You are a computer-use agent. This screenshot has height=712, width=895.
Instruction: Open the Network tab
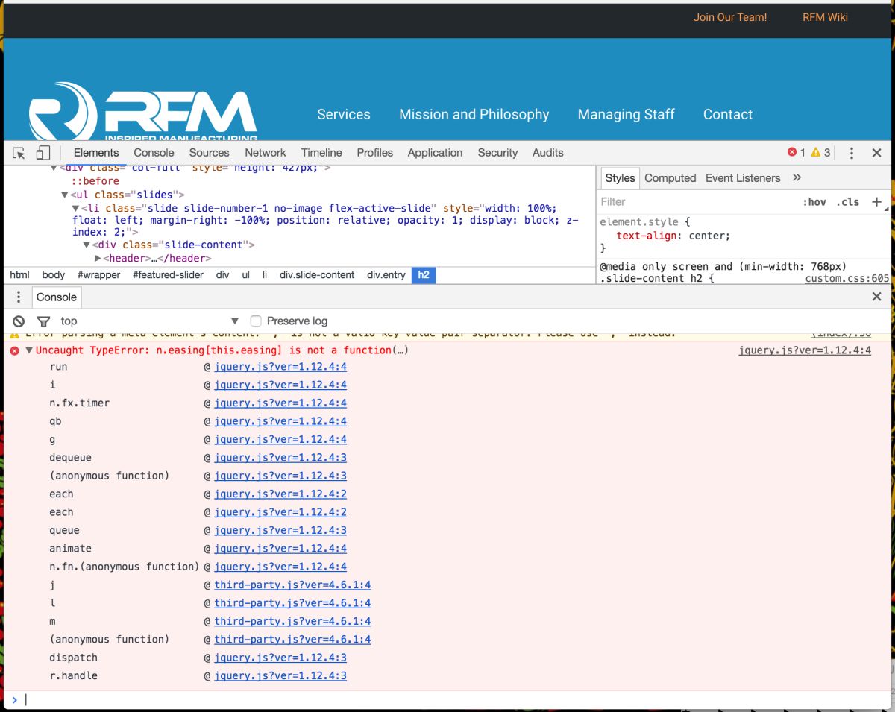(266, 153)
